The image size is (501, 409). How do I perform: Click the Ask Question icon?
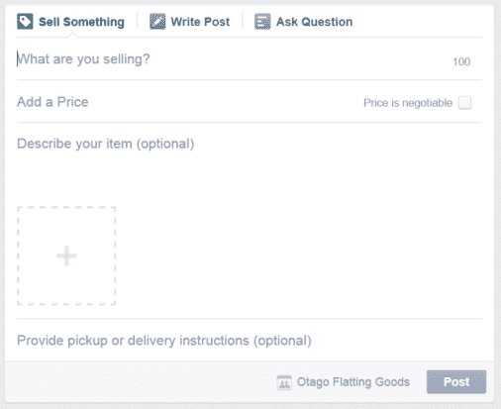coord(262,22)
